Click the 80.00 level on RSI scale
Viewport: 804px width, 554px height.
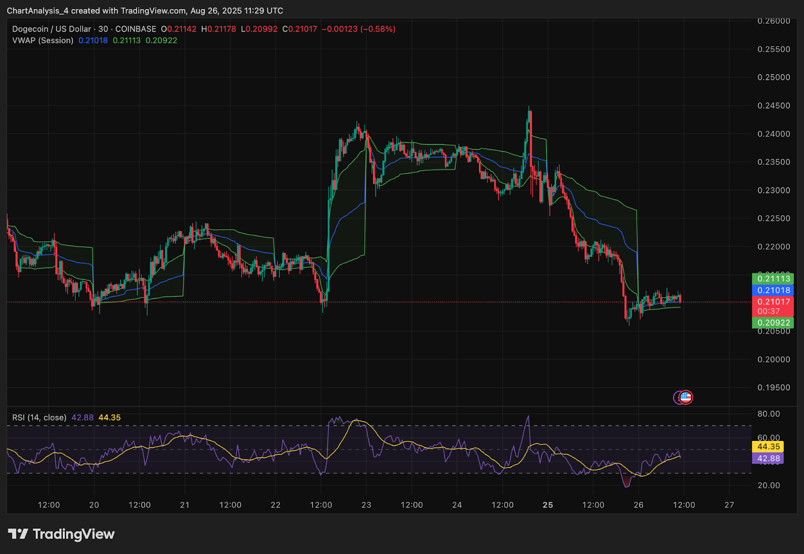tap(768, 414)
